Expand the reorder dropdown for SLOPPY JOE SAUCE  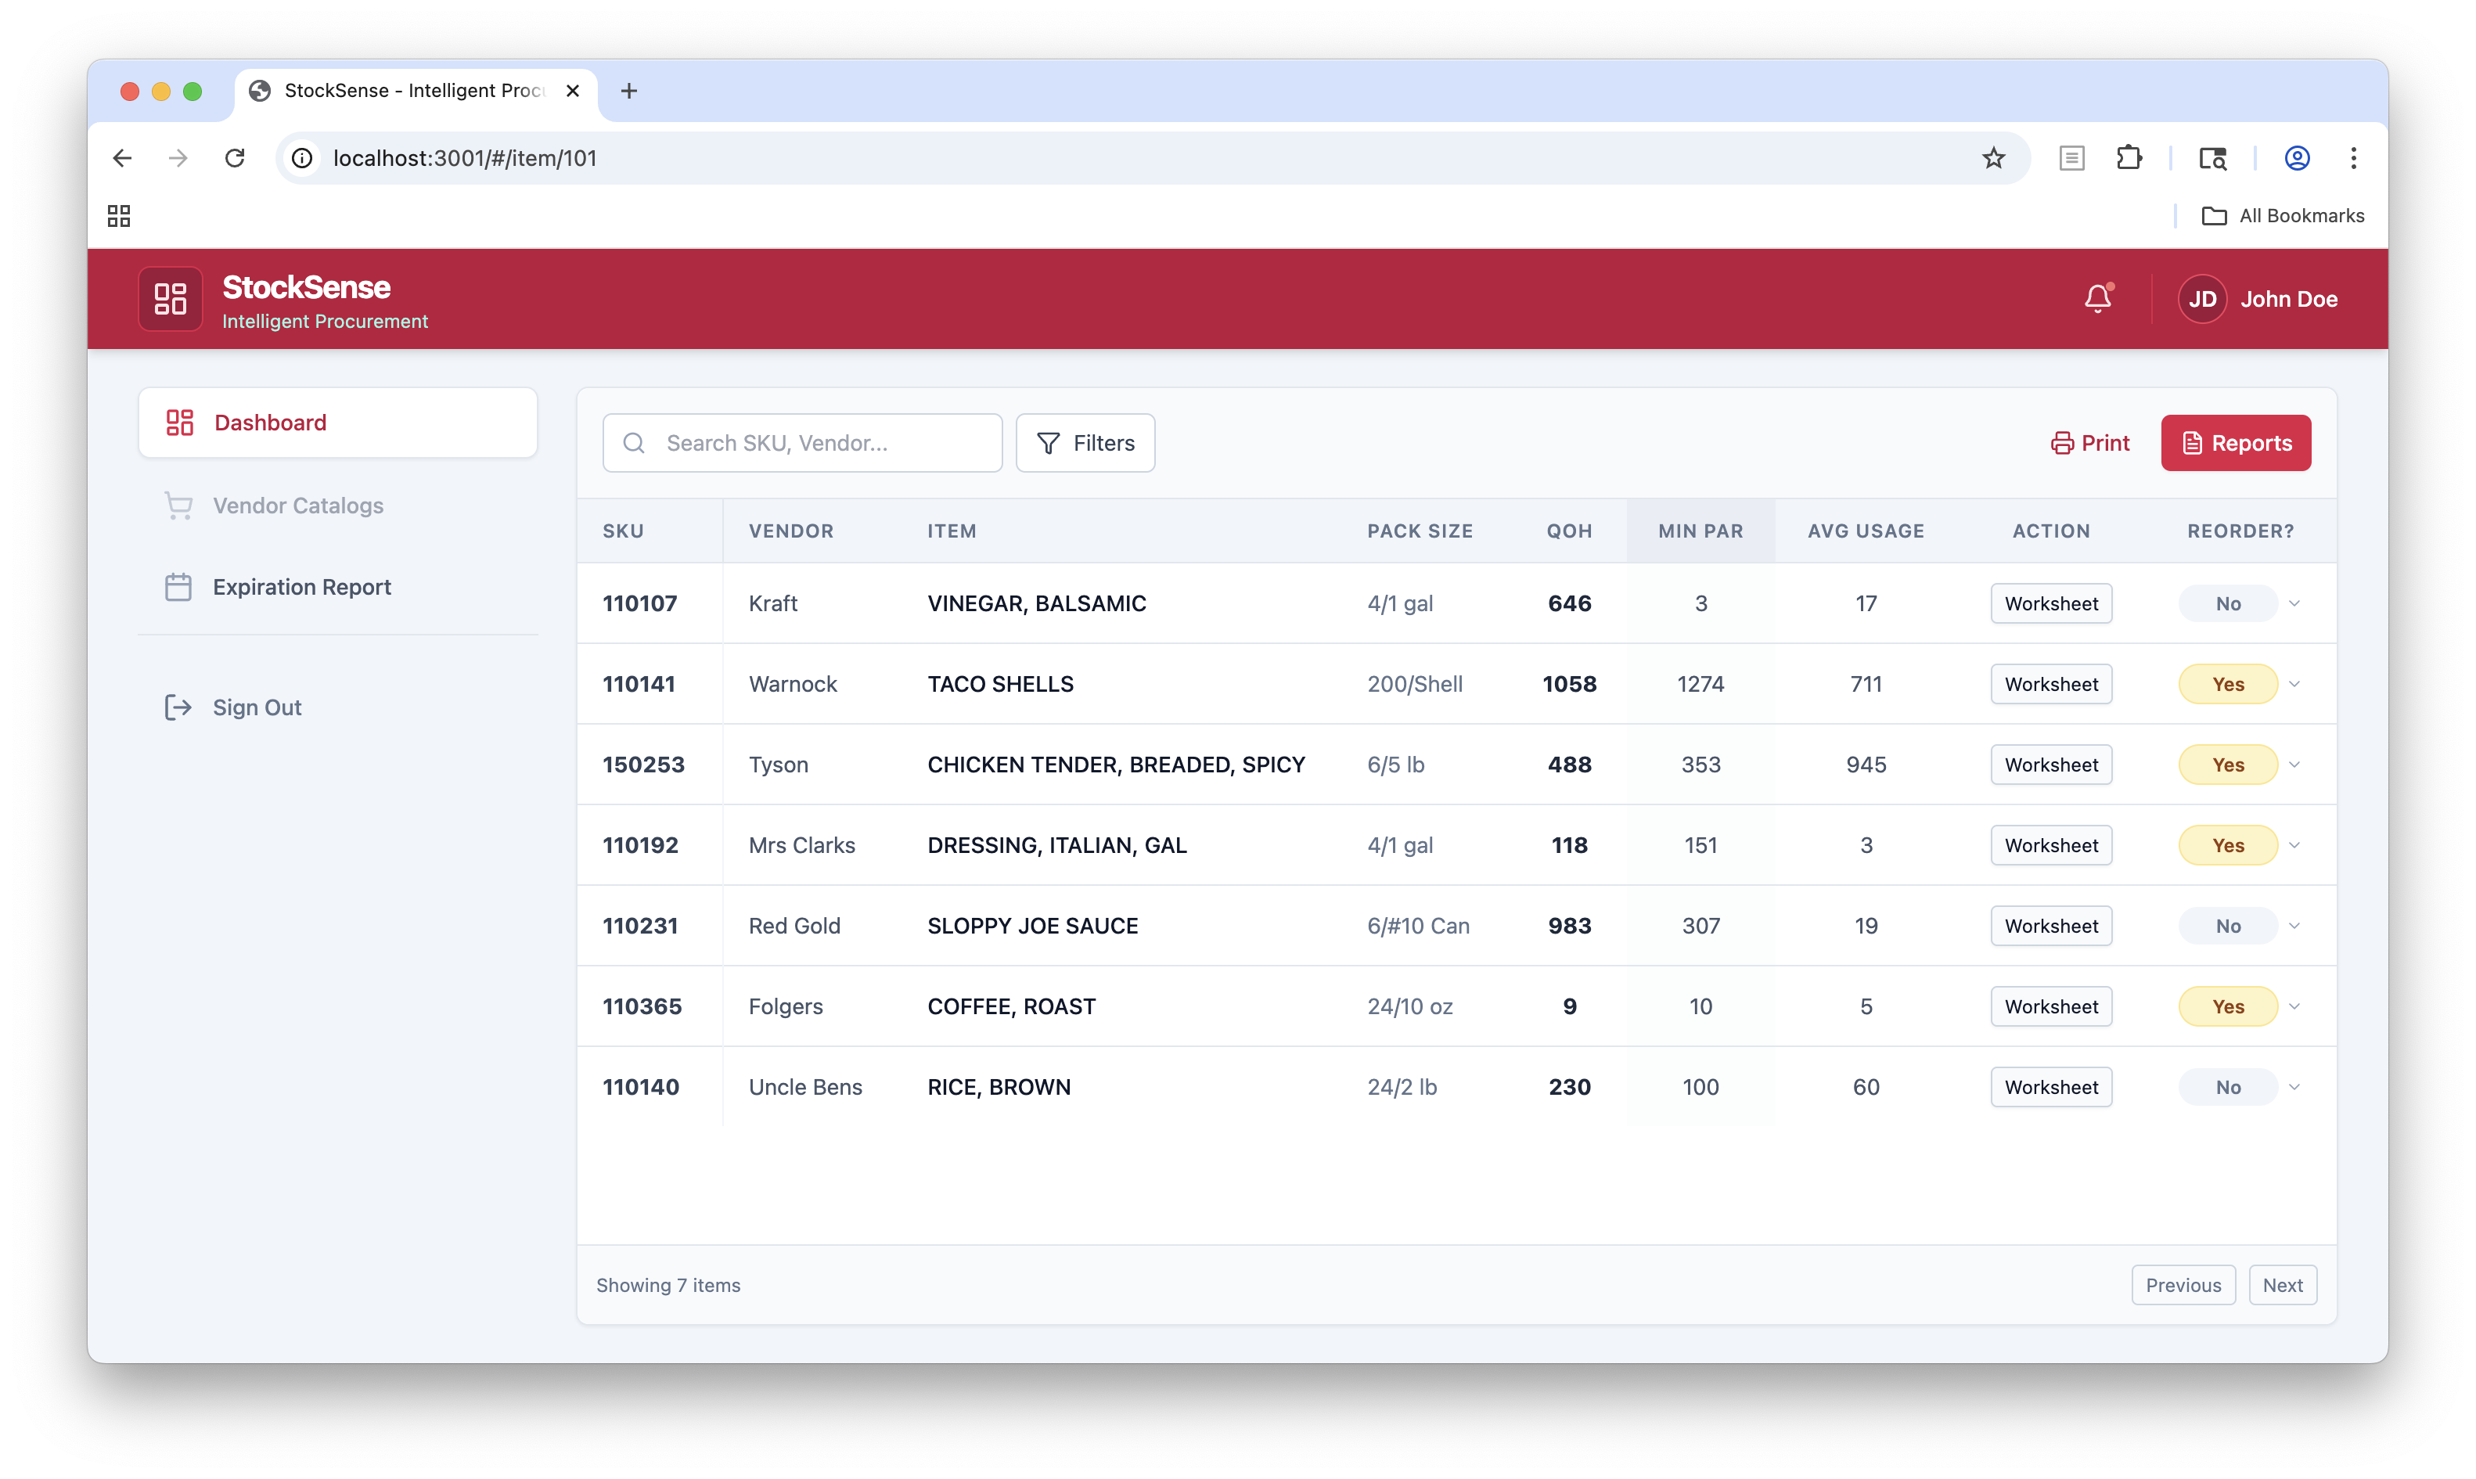click(2296, 925)
